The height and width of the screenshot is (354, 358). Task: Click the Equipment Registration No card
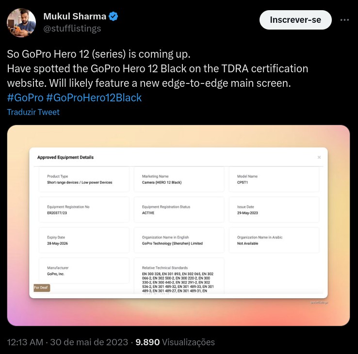tap(84, 209)
